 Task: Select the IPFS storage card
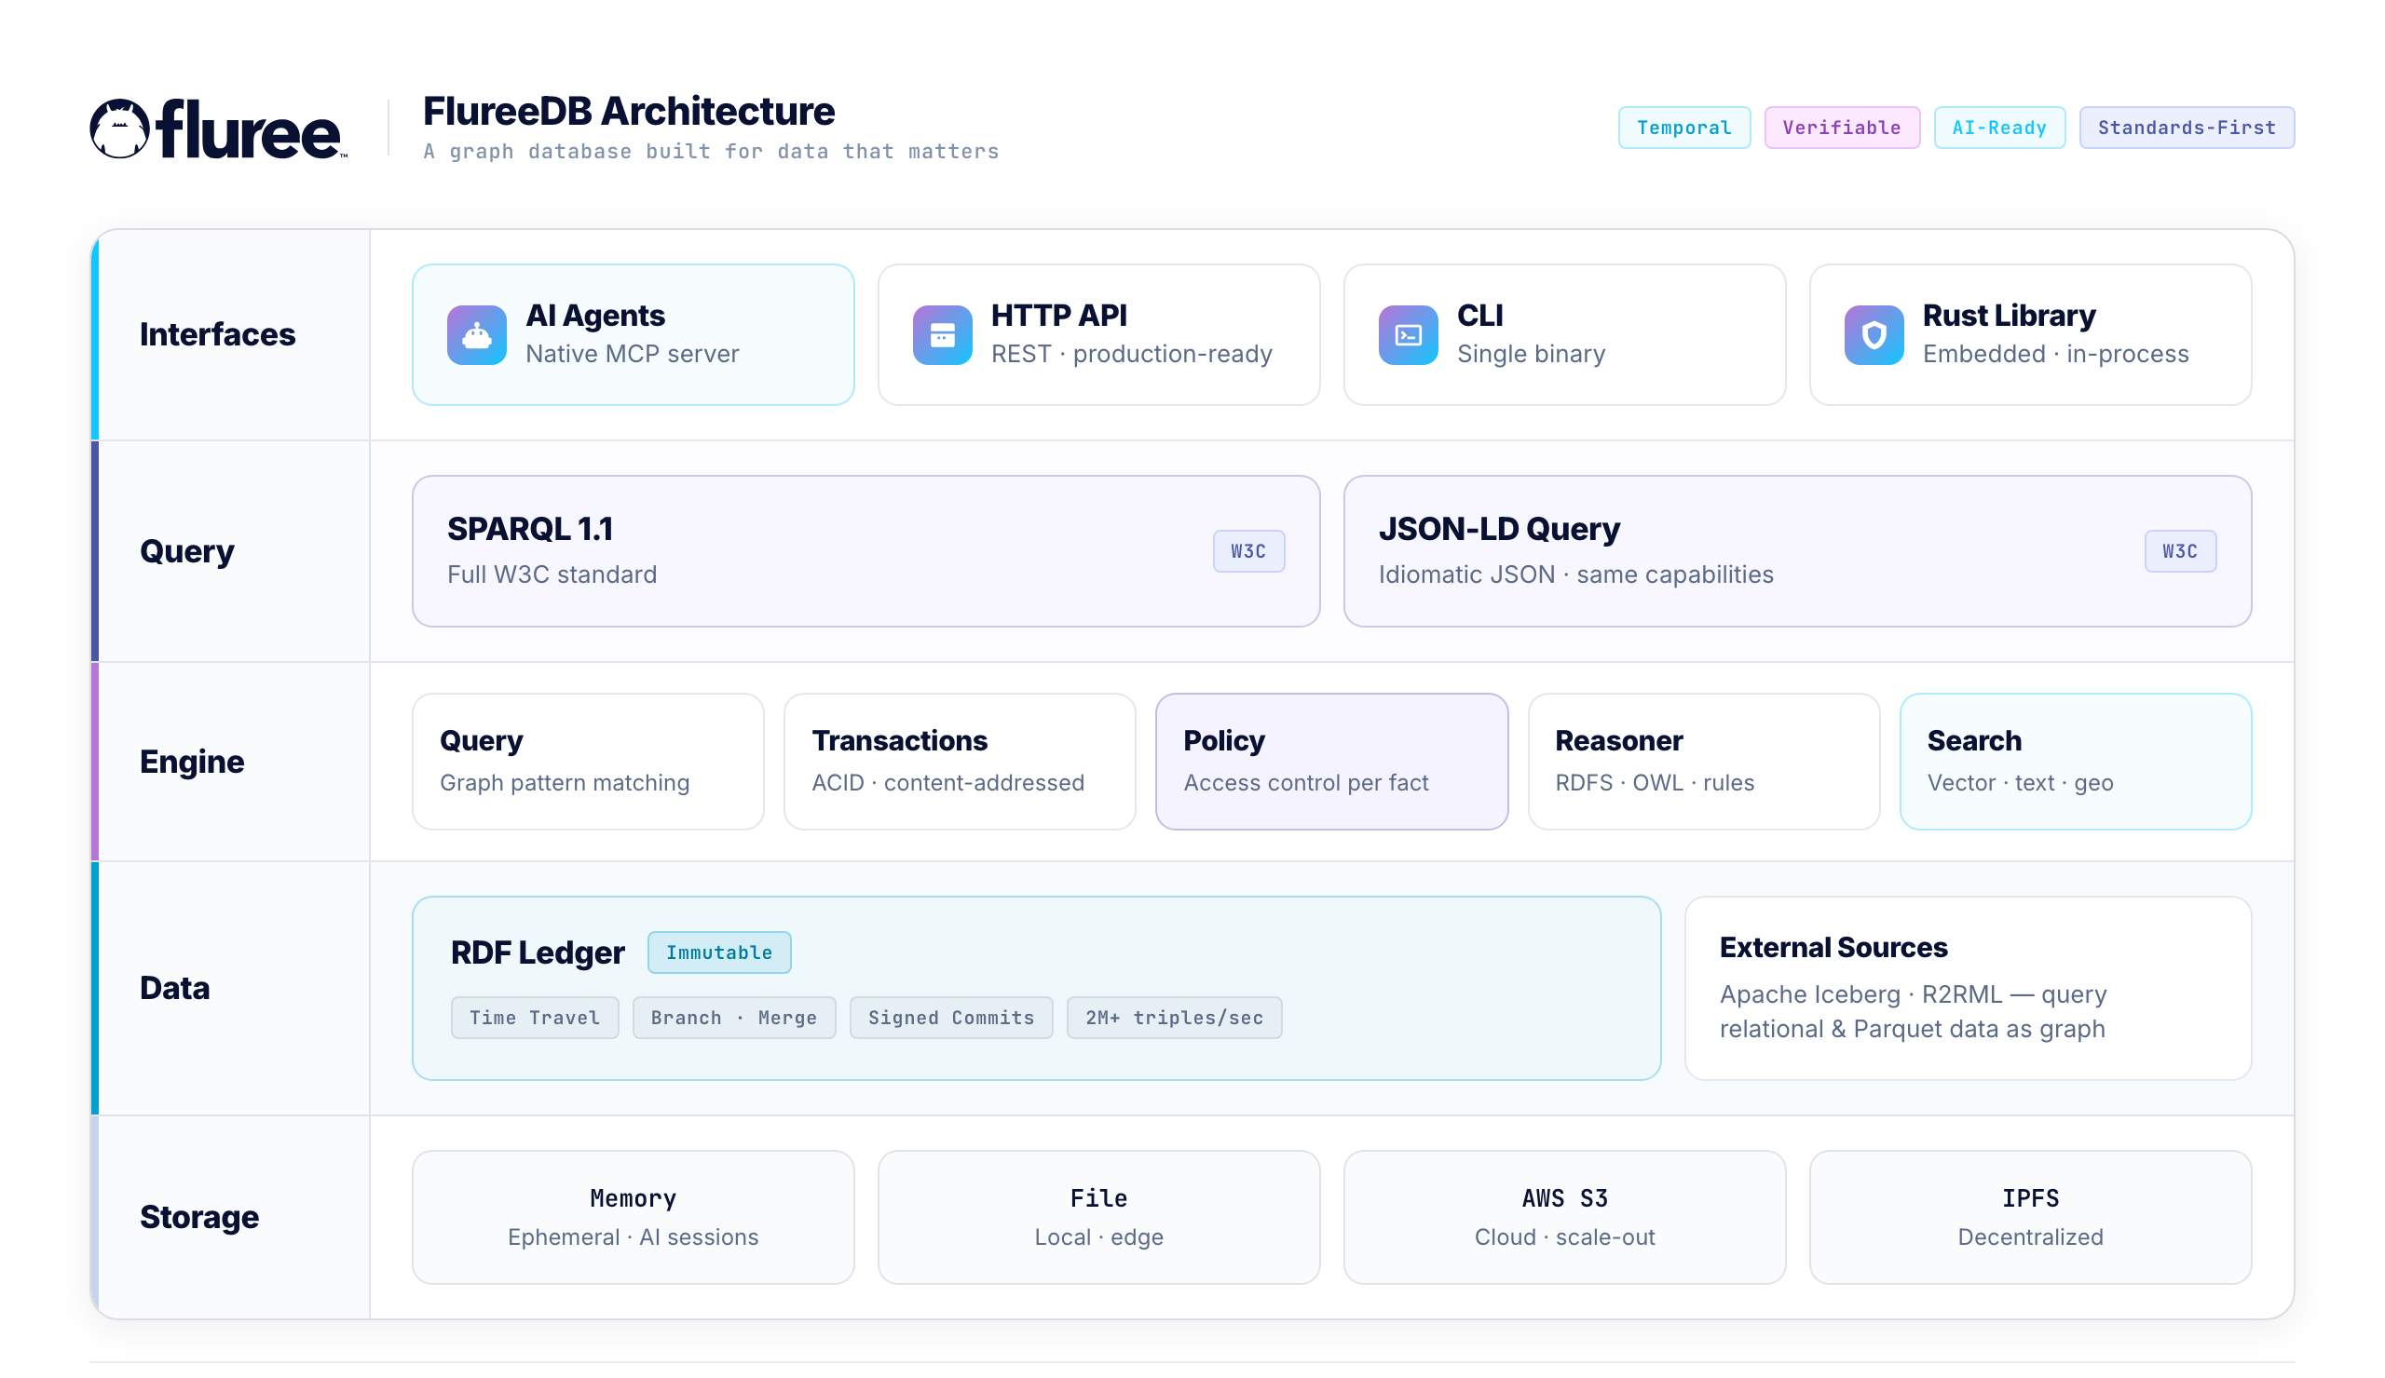pos(2030,1217)
